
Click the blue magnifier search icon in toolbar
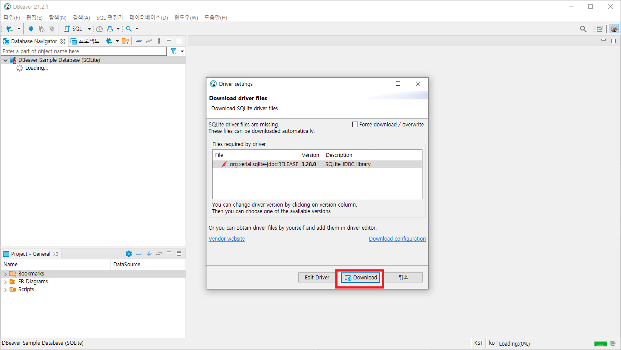click(x=129, y=29)
